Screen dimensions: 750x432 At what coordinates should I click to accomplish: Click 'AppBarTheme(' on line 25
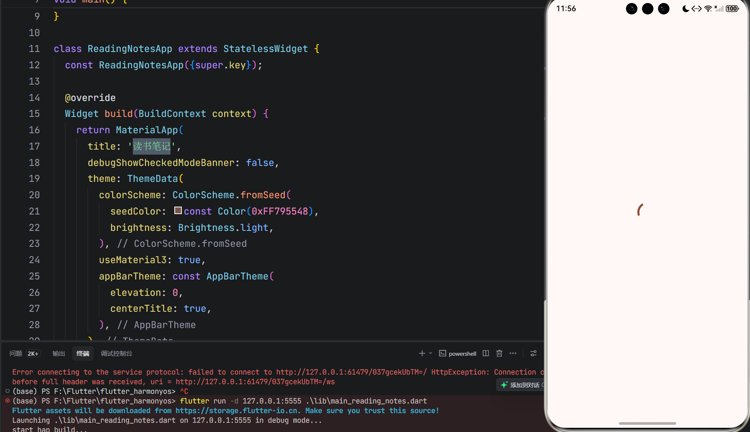pyautogui.click(x=240, y=276)
